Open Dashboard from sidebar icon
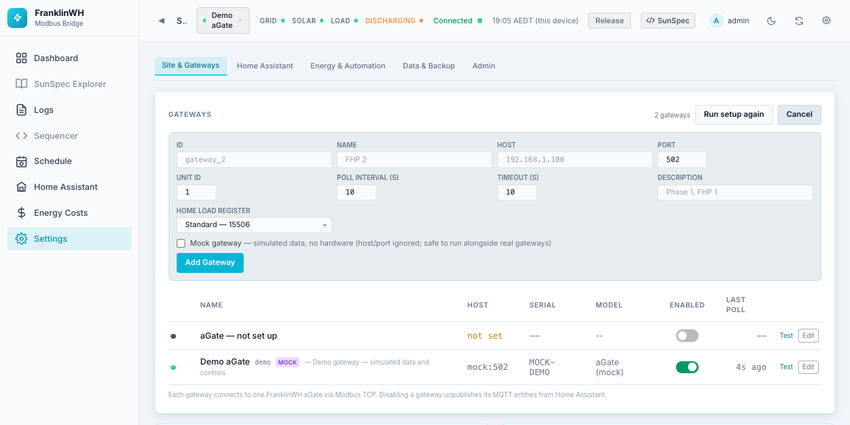This screenshot has height=425, width=850. click(21, 58)
